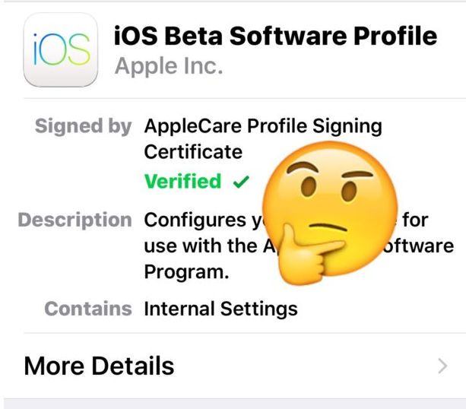Screen dimensions: 466x409
Task: Tap the iOS profile app icon
Action: (x=61, y=49)
